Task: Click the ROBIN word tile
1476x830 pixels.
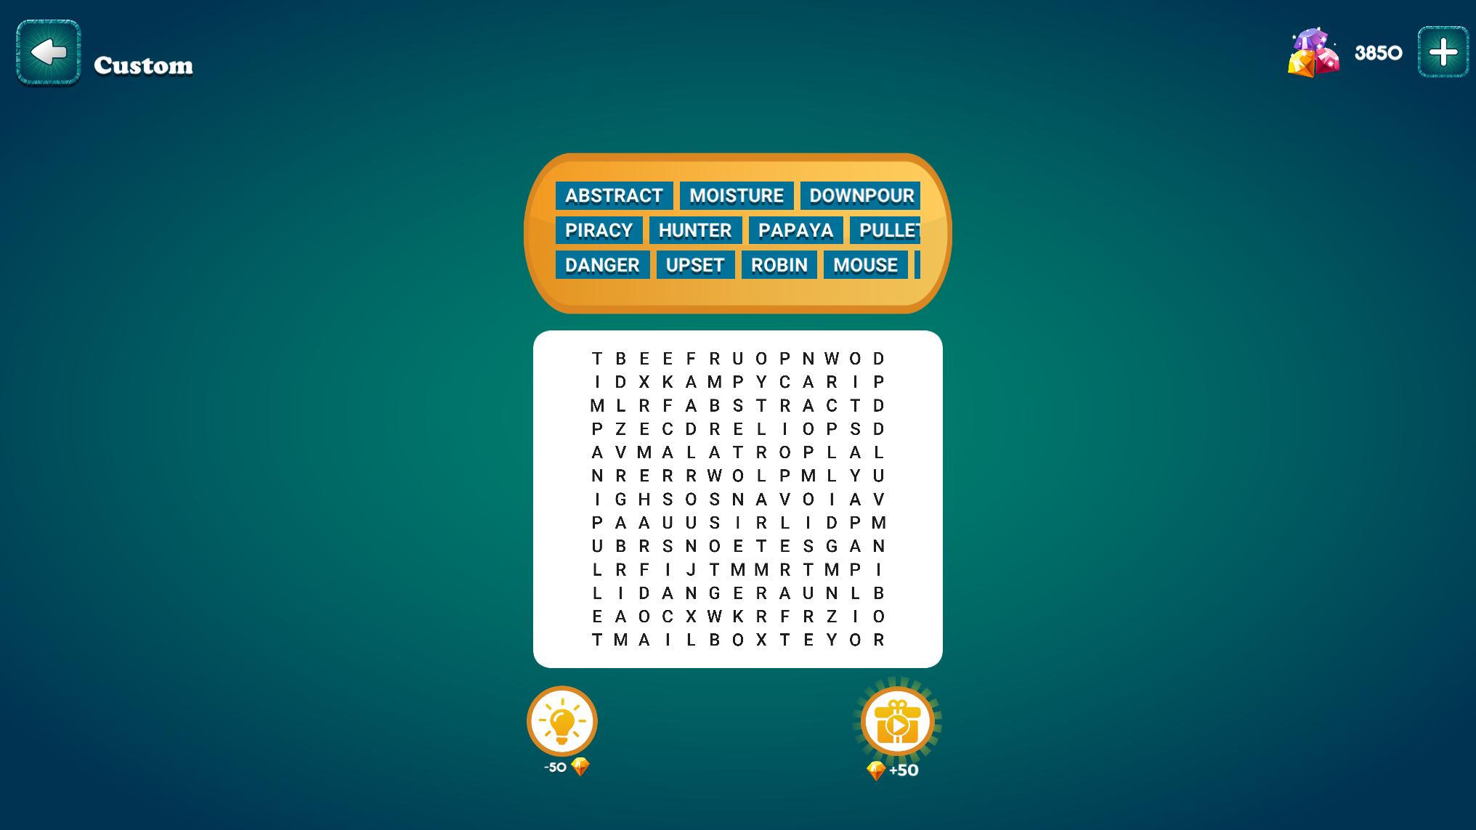Action: coord(779,264)
